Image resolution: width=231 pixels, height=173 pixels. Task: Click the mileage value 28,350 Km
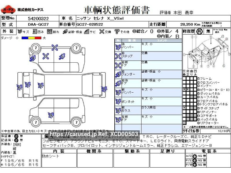point(190,25)
